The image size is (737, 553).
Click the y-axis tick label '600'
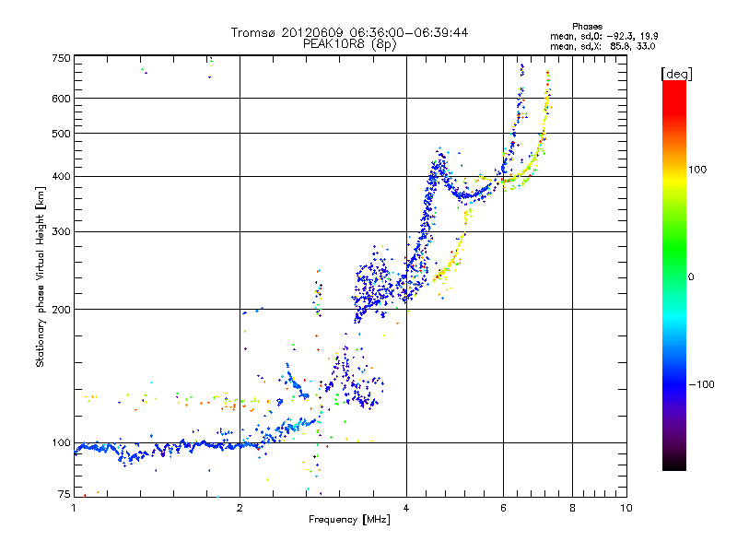61,99
